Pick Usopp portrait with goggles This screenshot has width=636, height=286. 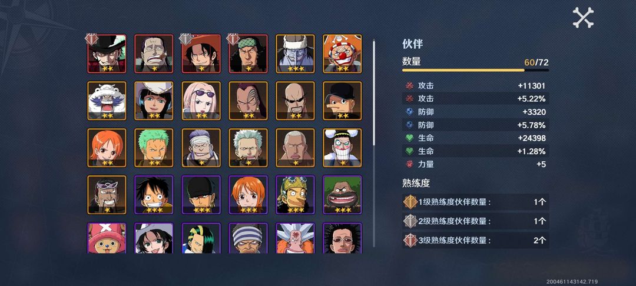(295, 195)
